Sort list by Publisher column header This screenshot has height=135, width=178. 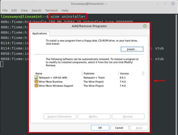tap(100, 73)
